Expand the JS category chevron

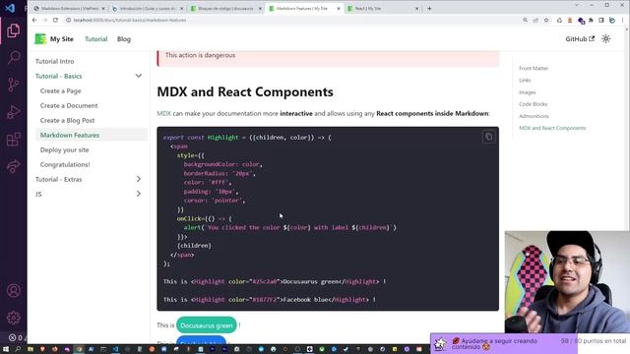coord(138,194)
